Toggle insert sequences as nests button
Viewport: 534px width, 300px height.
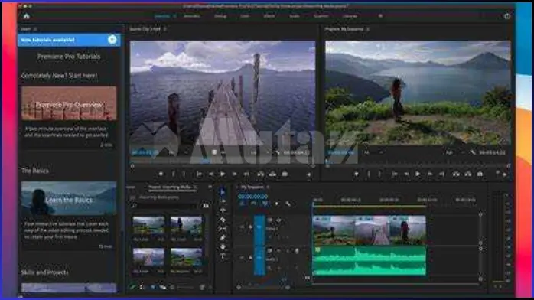click(243, 204)
